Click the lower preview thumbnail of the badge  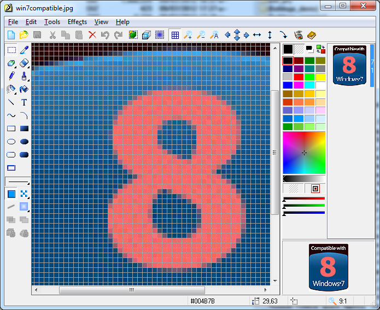click(x=329, y=267)
